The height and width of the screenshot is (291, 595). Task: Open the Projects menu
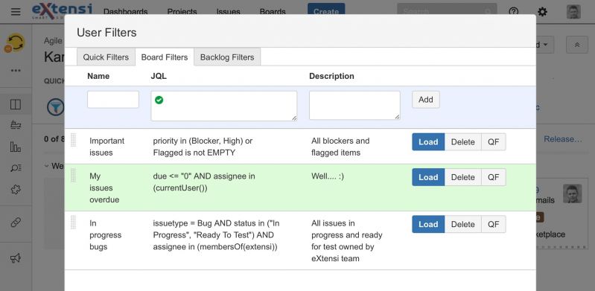point(182,12)
